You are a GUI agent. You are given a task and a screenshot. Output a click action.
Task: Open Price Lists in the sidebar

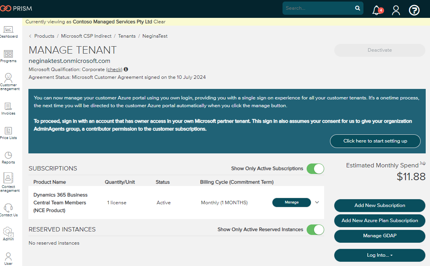coord(9,133)
